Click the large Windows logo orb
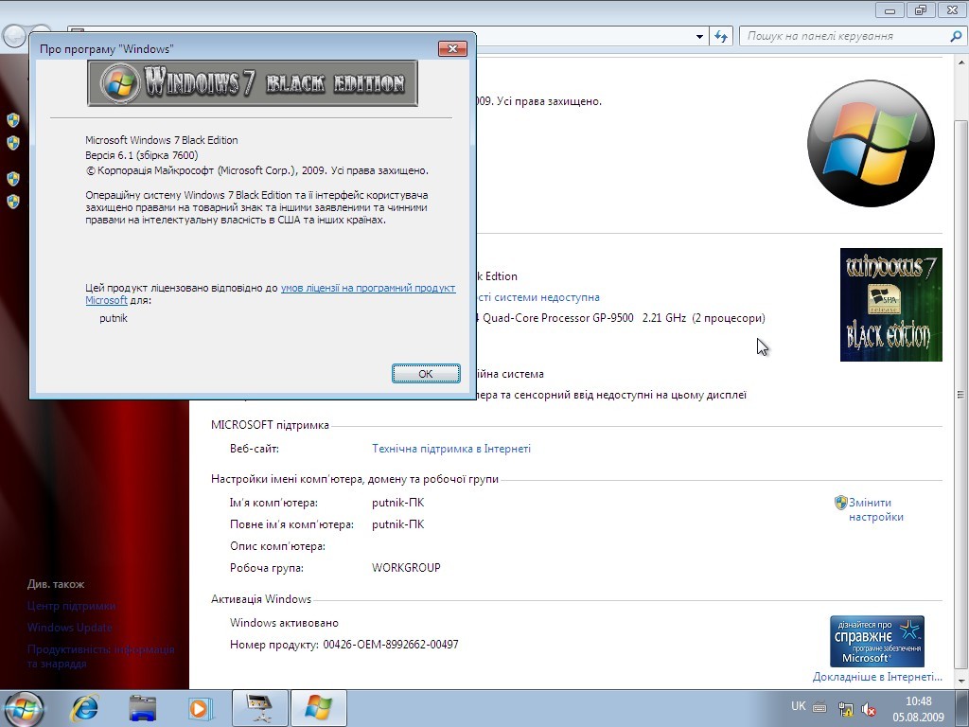Viewport: 969px width, 727px height. pyautogui.click(x=871, y=143)
